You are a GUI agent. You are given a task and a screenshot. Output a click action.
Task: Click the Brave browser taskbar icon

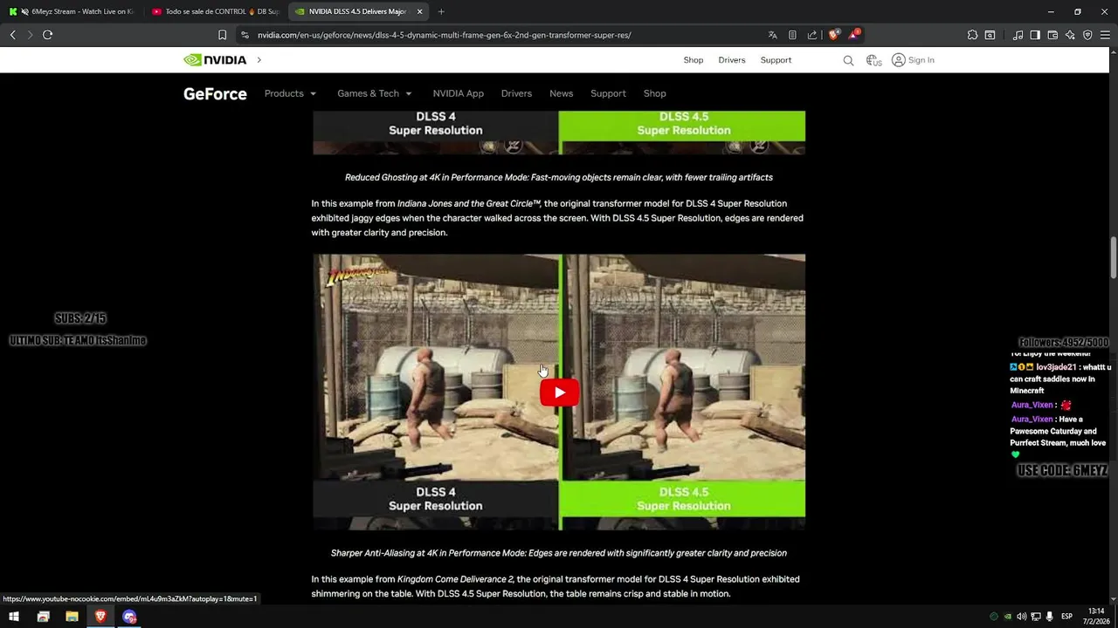pyautogui.click(x=100, y=617)
